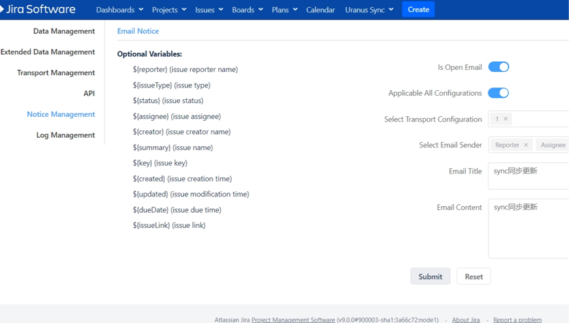Remove the Reporter tag from email sender
The image size is (569, 323).
click(x=526, y=145)
